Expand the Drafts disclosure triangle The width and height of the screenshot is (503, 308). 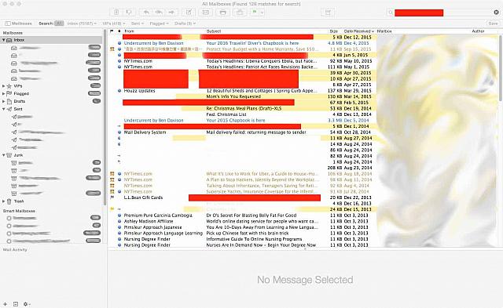[x=3, y=101]
